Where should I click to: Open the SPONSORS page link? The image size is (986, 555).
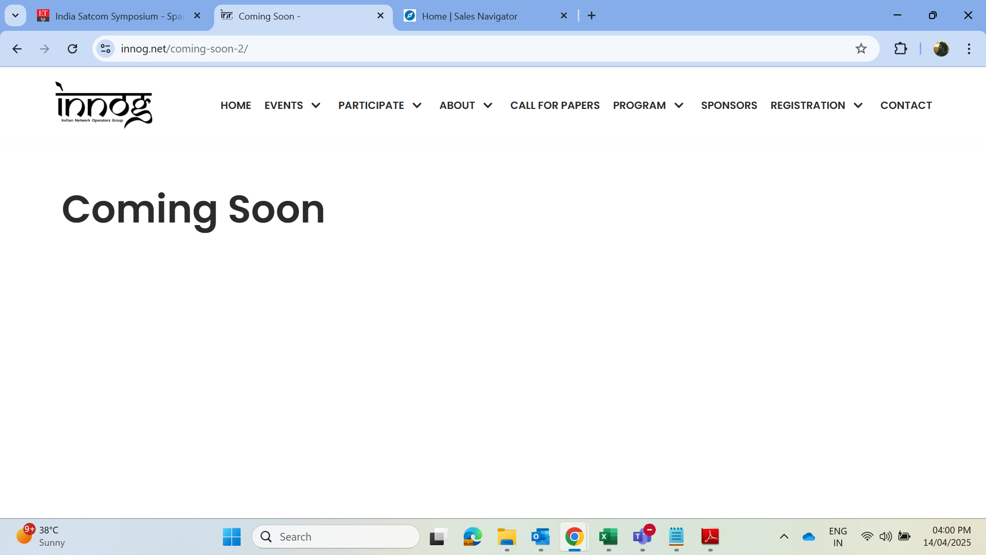[x=729, y=105]
